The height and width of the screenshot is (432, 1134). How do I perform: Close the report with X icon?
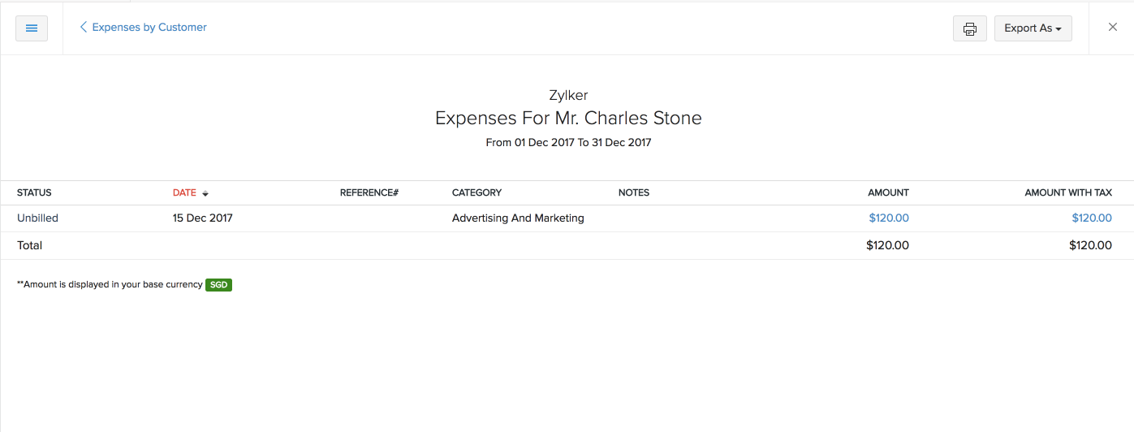[x=1113, y=28]
